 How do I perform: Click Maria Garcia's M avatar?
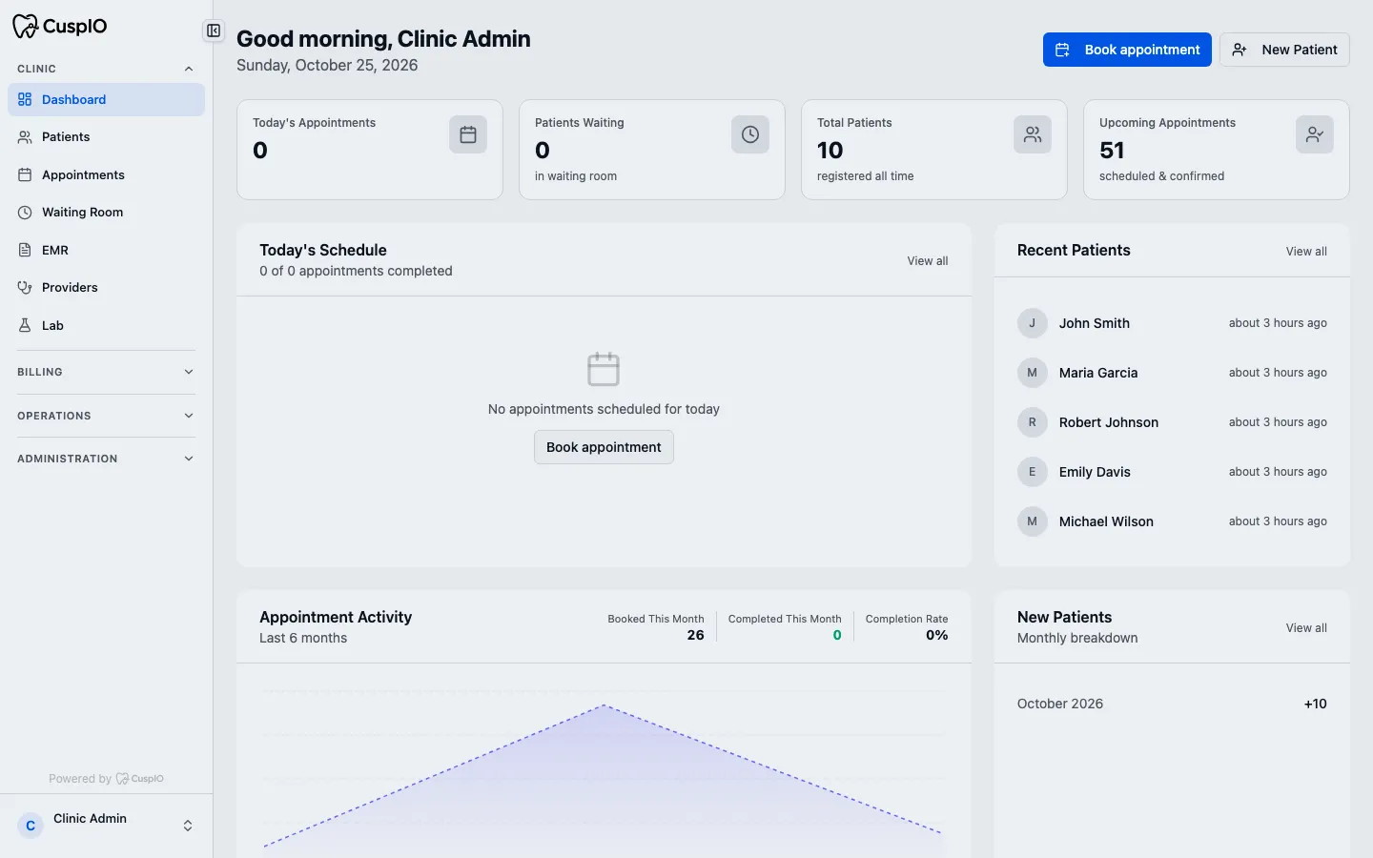coord(1033,373)
